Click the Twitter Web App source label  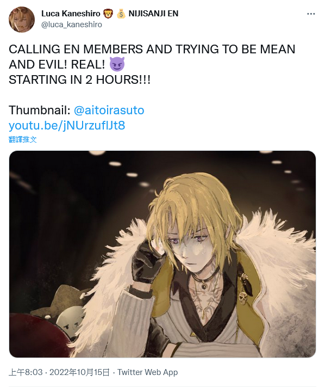(x=147, y=372)
